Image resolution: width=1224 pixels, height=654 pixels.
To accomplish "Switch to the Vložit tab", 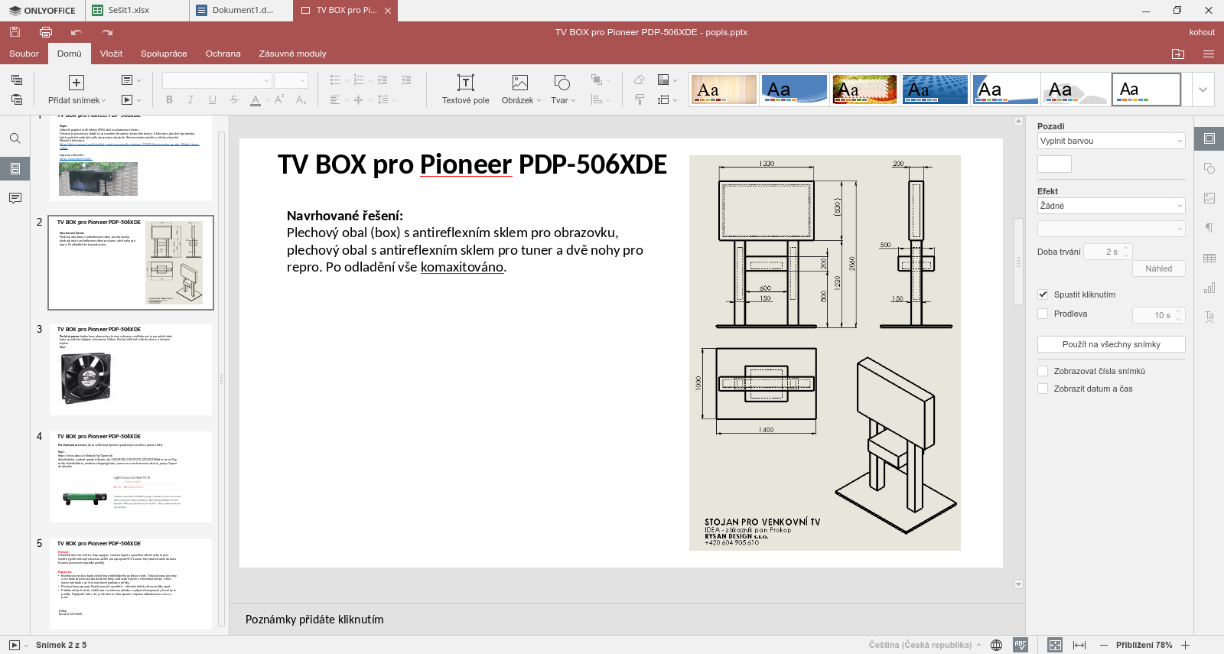I will pyautogui.click(x=111, y=54).
